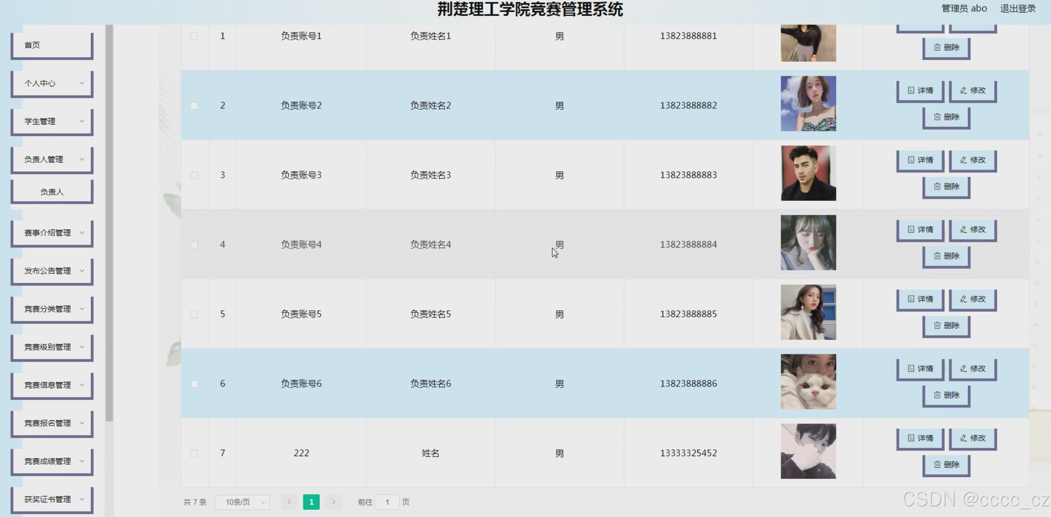Tick the checkbox for row 7
Screen dimensions: 1051x517
click(x=194, y=453)
